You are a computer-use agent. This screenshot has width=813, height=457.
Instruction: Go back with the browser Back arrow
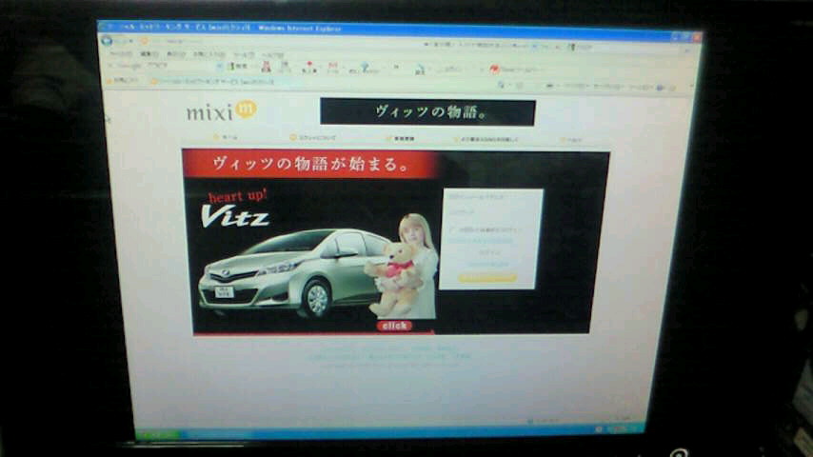(x=108, y=40)
